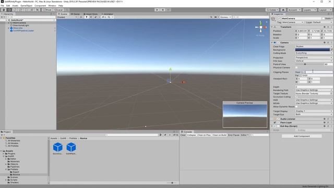Click the scene orientation gizmo center
The width and height of the screenshot is (334, 188).
tap(261, 27)
